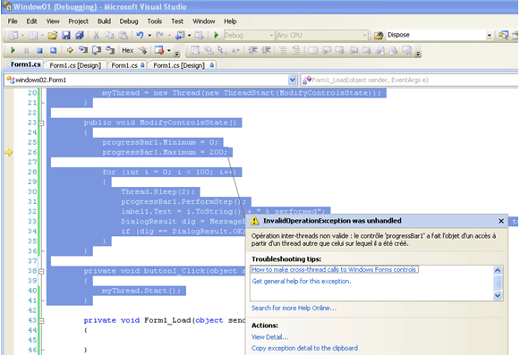The height and width of the screenshot is (355, 520).
Task: Open debug toolbar options overflow arrow
Action: [x=177, y=54]
